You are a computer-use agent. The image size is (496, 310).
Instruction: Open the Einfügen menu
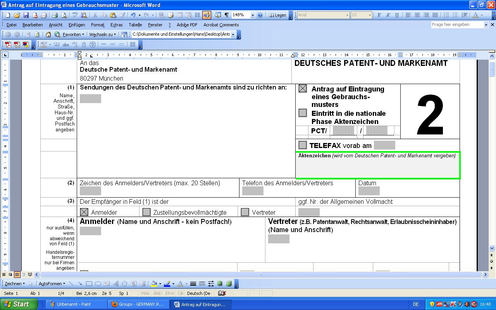coord(77,25)
